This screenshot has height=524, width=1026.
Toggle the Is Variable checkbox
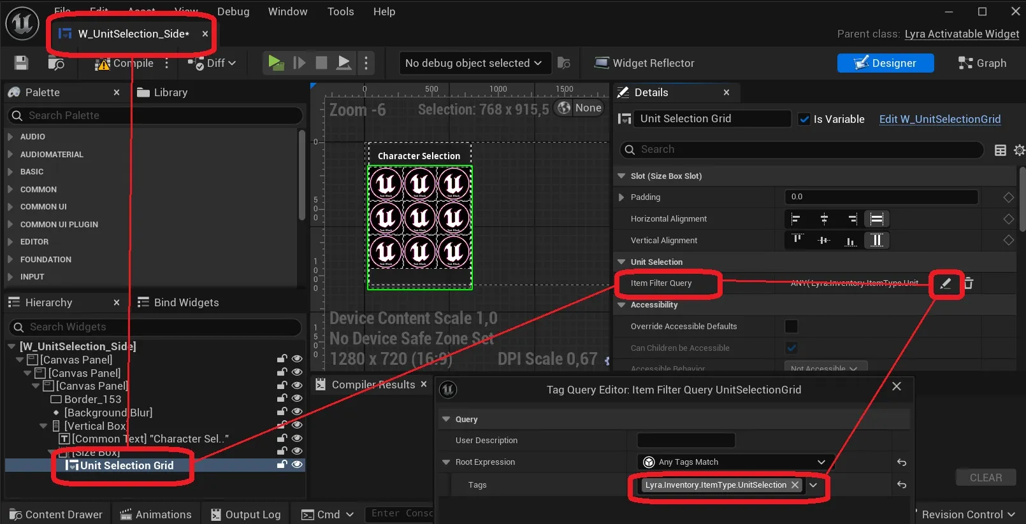coord(804,119)
